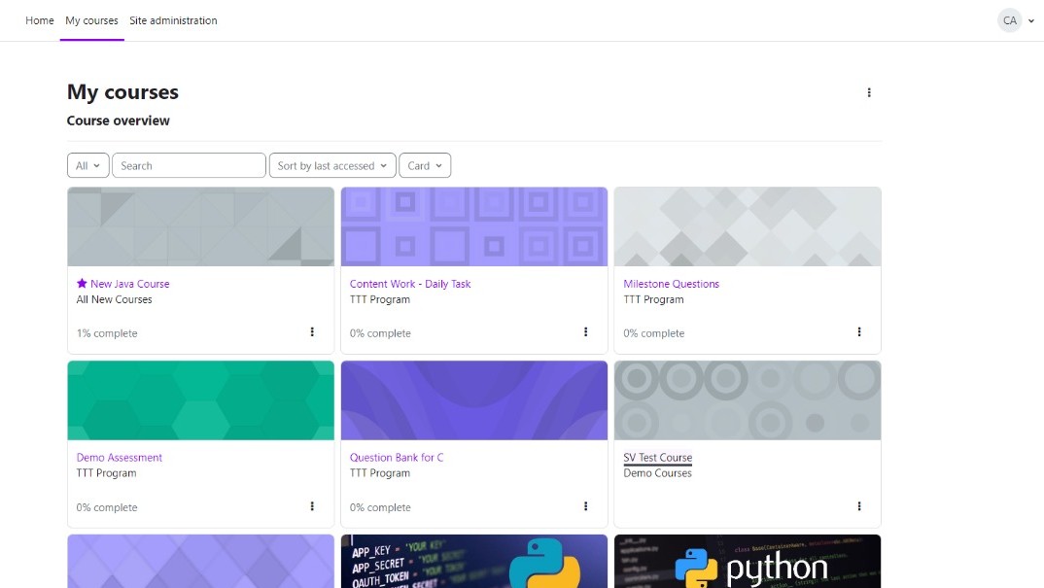The image size is (1044, 588).
Task: Open the Content Work - Daily Task actions menu
Action: [585, 332]
